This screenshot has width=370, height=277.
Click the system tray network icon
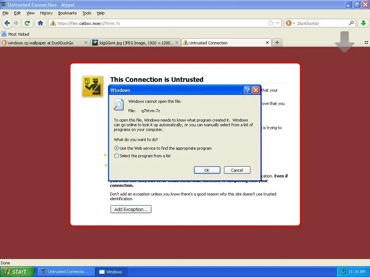(343, 272)
